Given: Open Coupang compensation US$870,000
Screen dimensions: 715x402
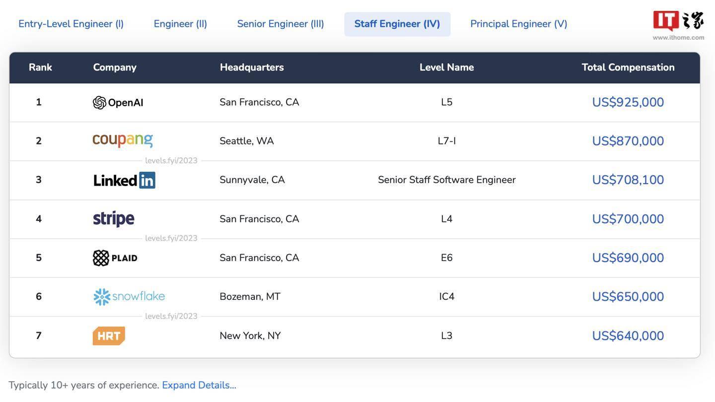Looking at the screenshot, I should [x=628, y=141].
